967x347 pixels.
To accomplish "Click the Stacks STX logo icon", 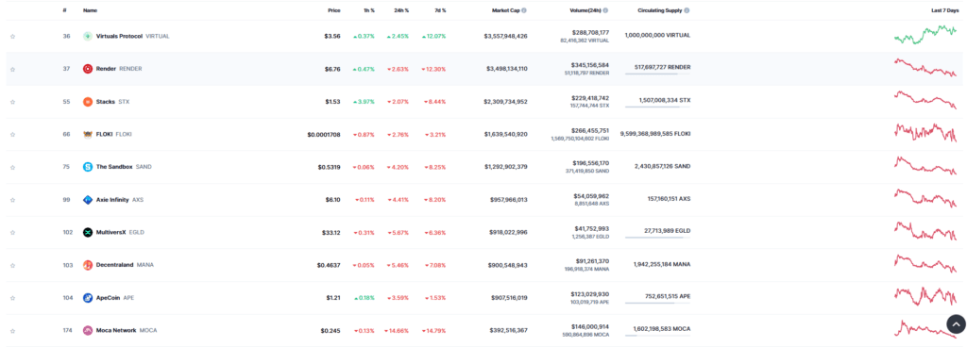I will 88,102.
